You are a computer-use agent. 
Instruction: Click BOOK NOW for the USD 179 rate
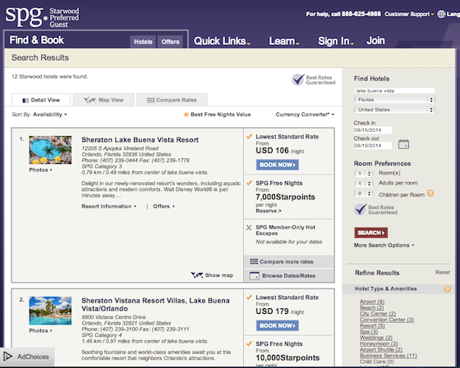click(x=278, y=325)
